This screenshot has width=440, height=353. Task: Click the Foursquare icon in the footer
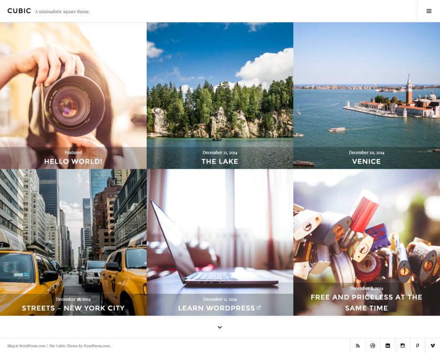(x=417, y=346)
